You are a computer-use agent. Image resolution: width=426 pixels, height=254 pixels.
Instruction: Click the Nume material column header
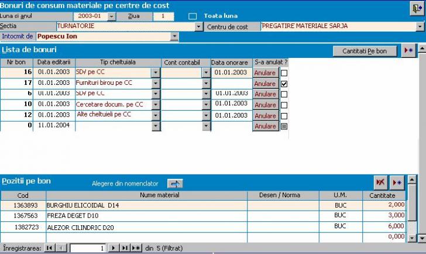pyautogui.click(x=147, y=195)
